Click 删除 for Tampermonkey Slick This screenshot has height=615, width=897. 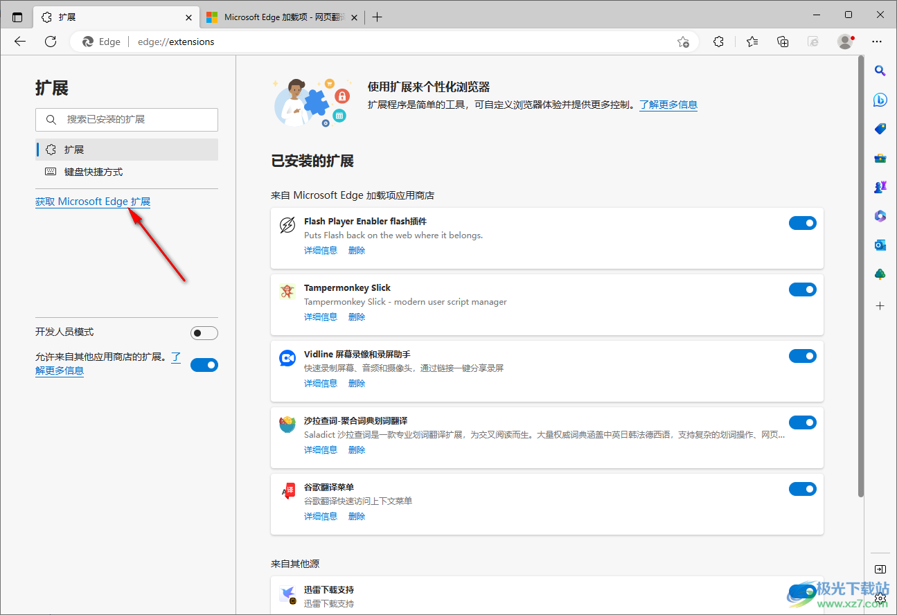[x=357, y=317]
